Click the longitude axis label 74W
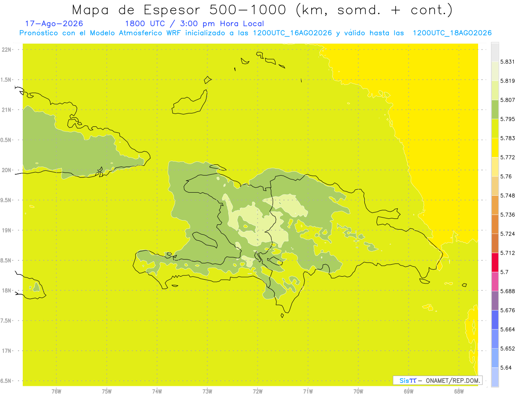The height and width of the screenshot is (397, 515). point(157,391)
